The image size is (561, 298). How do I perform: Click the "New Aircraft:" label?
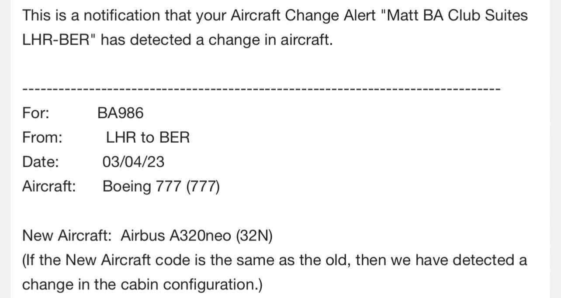click(67, 236)
